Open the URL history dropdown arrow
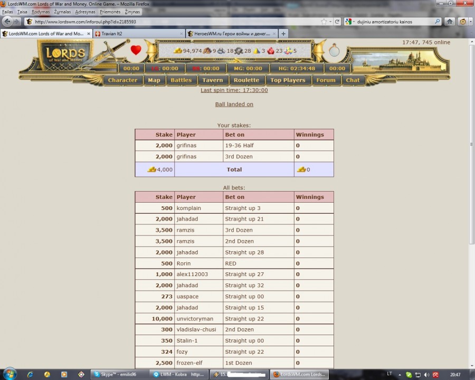The height and width of the screenshot is (380, 475). pos(330,22)
